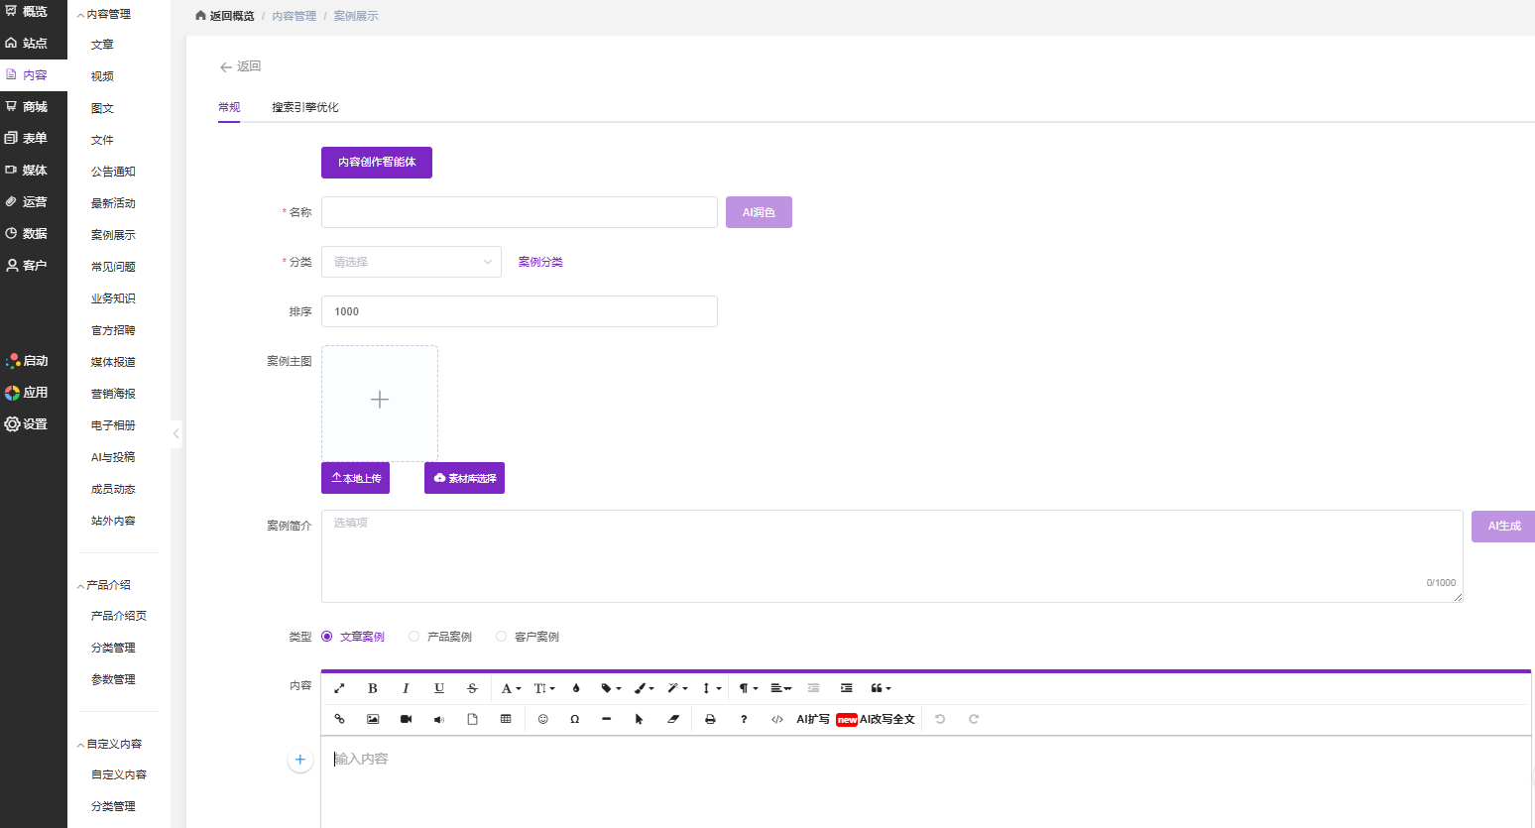Increase indent in the editor toolbar
This screenshot has width=1535, height=828.
click(846, 688)
